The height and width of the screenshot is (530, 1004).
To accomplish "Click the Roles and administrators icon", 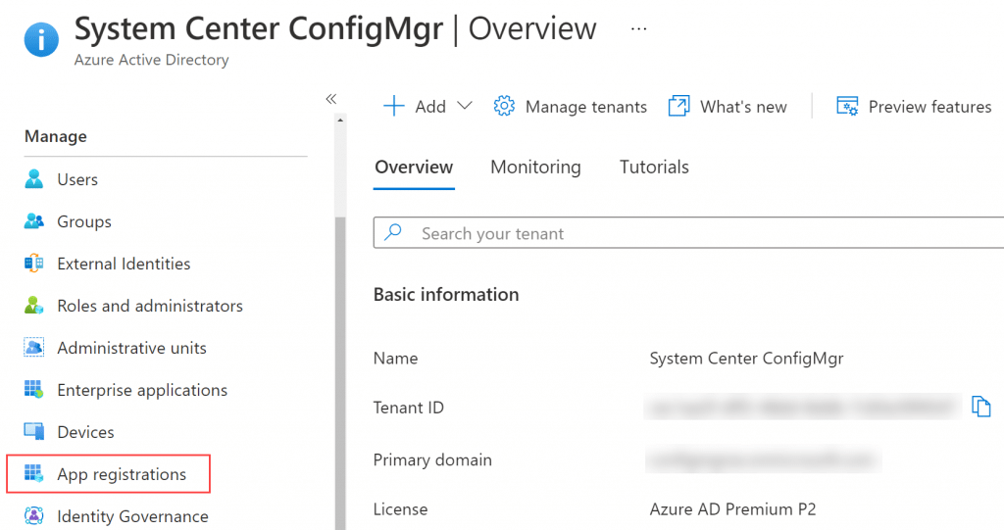I will pos(34,306).
